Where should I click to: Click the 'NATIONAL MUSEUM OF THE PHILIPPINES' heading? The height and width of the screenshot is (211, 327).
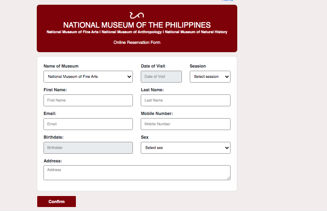pyautogui.click(x=137, y=25)
